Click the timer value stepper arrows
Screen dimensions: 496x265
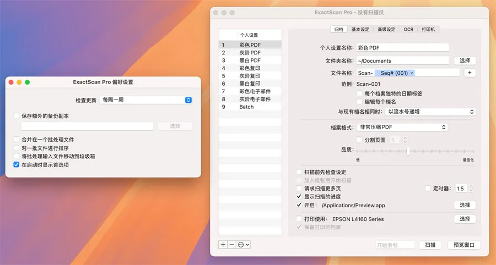pyautogui.click(x=471, y=189)
